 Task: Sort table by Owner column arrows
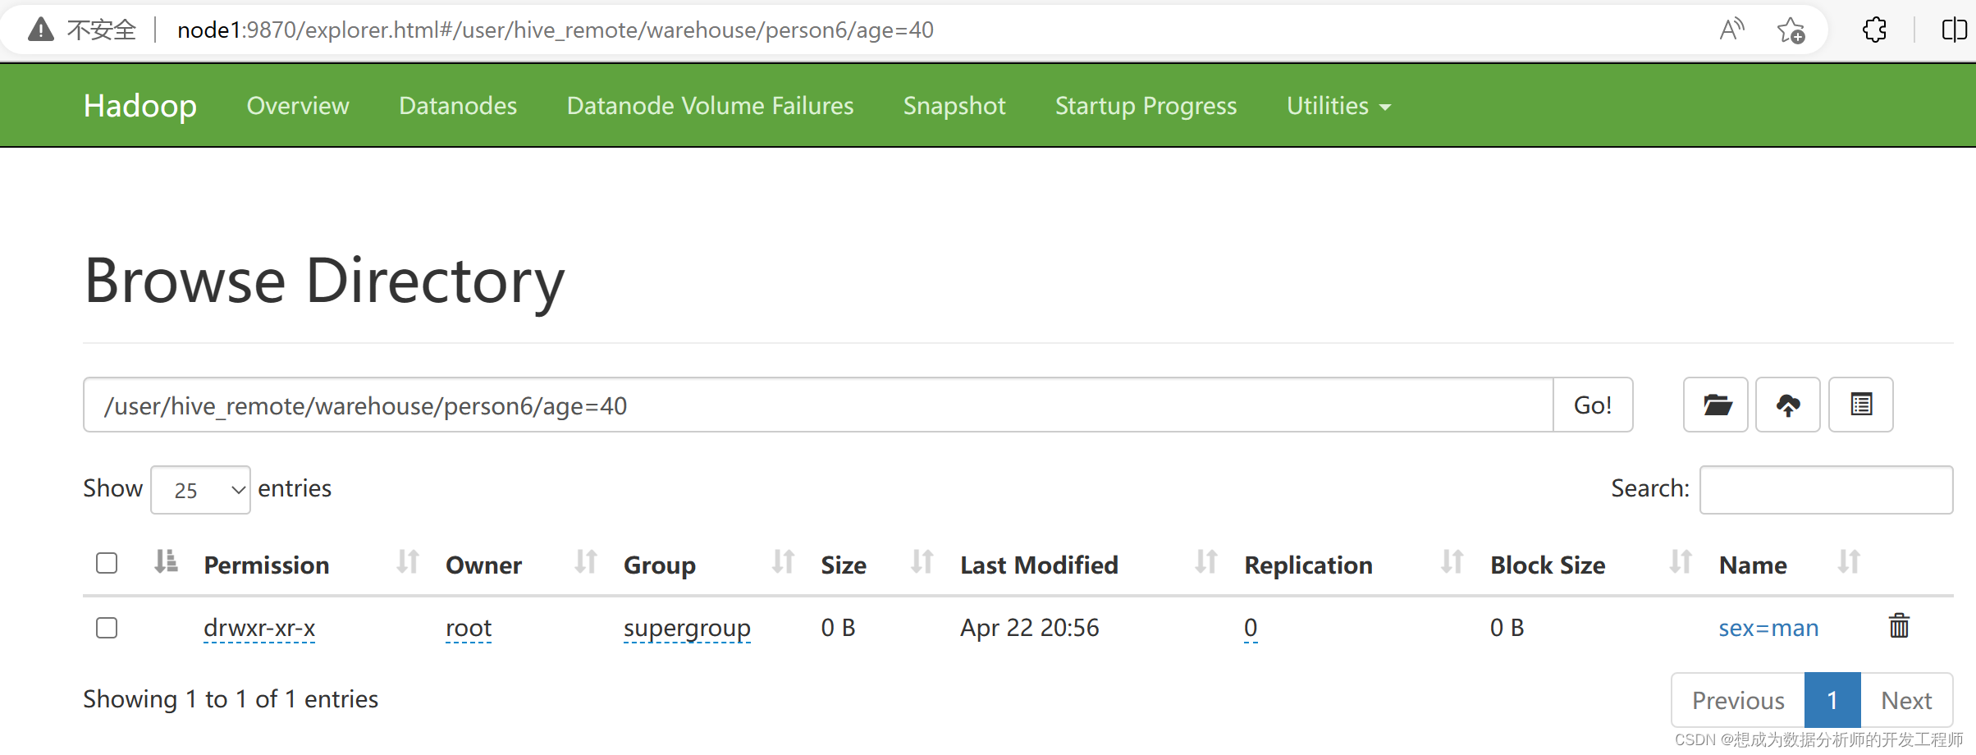(586, 562)
